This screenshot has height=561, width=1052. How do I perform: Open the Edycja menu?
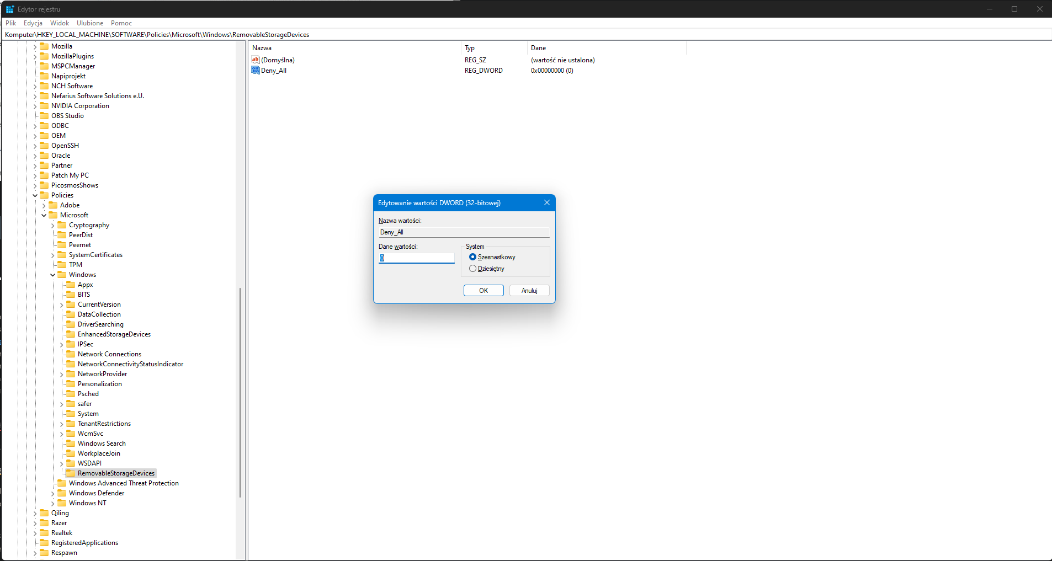tap(33, 23)
